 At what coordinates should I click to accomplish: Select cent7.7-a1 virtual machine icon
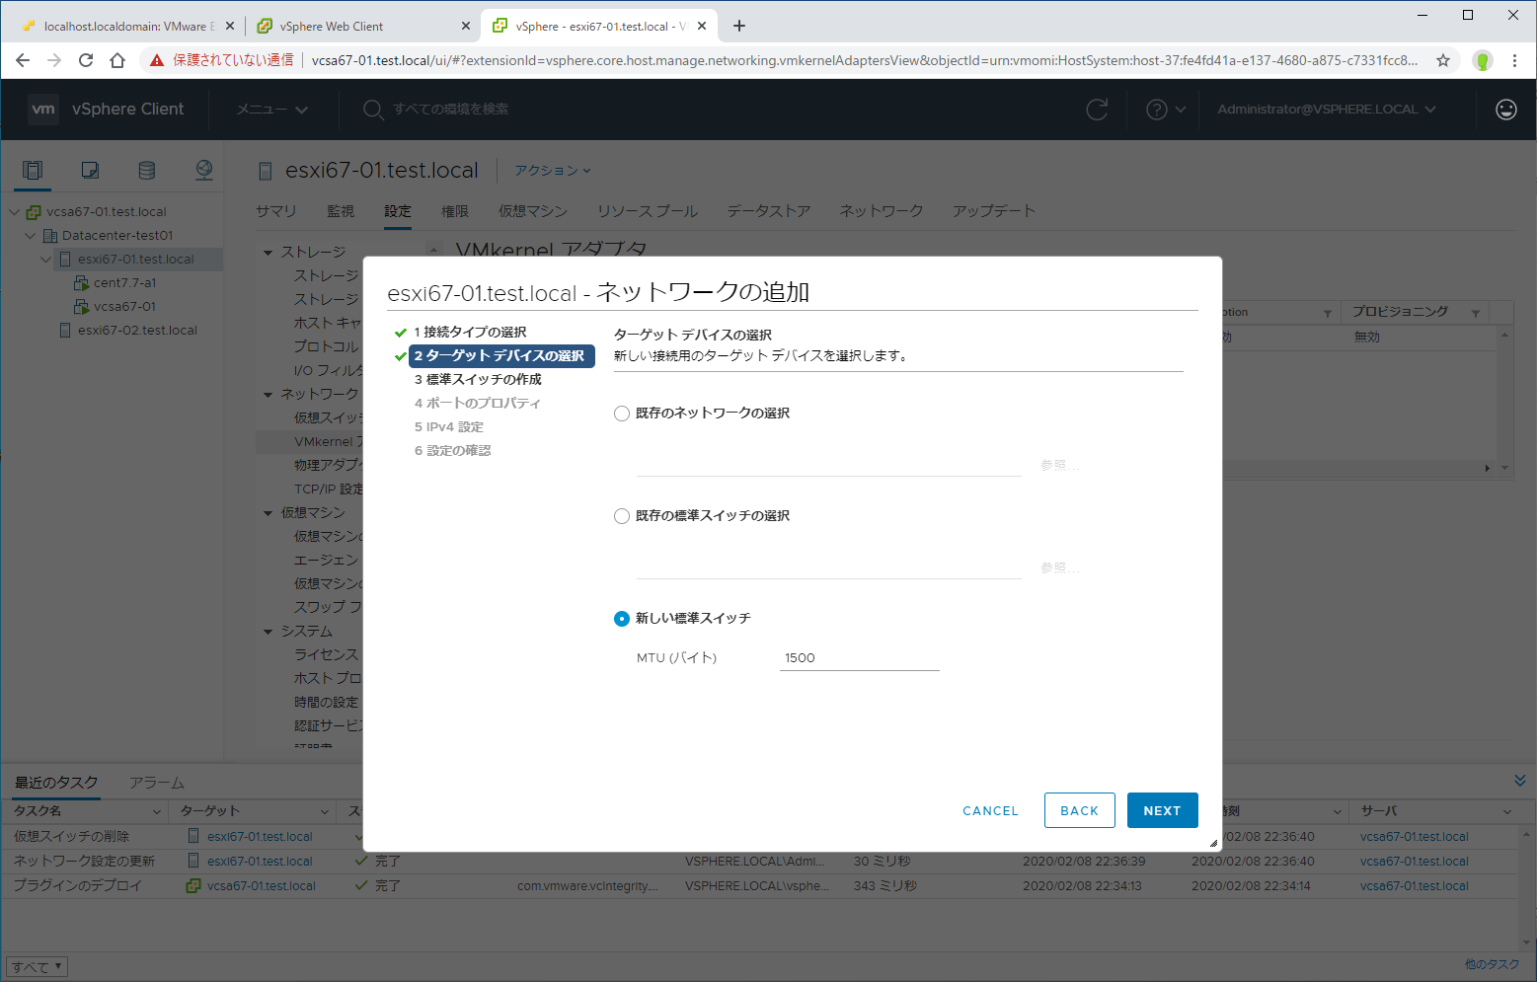82,282
